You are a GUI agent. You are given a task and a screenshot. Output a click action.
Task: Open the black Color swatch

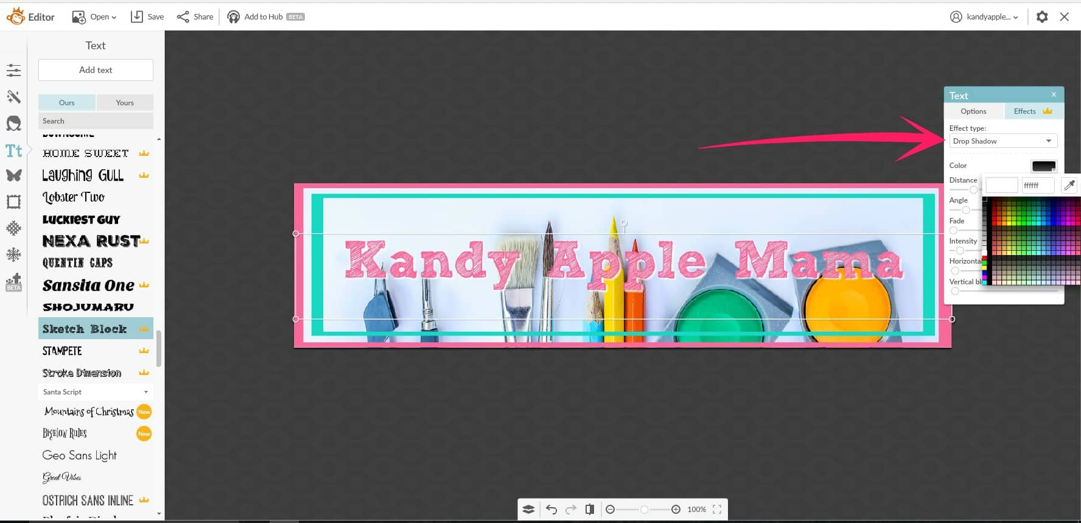pos(1044,166)
